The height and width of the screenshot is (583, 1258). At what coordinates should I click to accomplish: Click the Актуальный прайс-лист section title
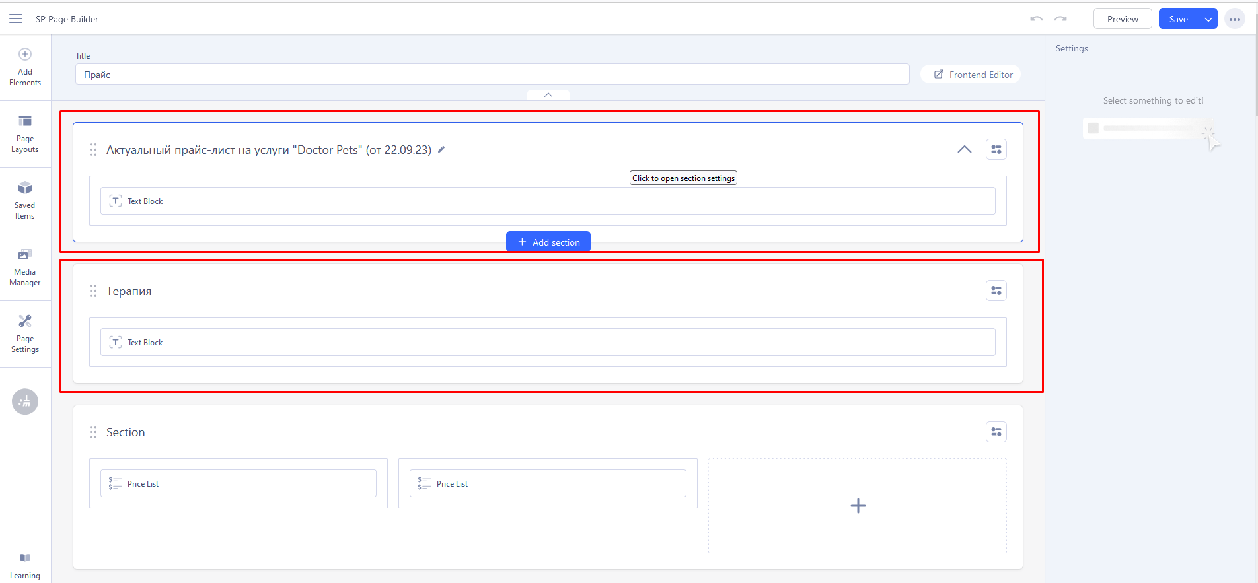[x=269, y=150]
